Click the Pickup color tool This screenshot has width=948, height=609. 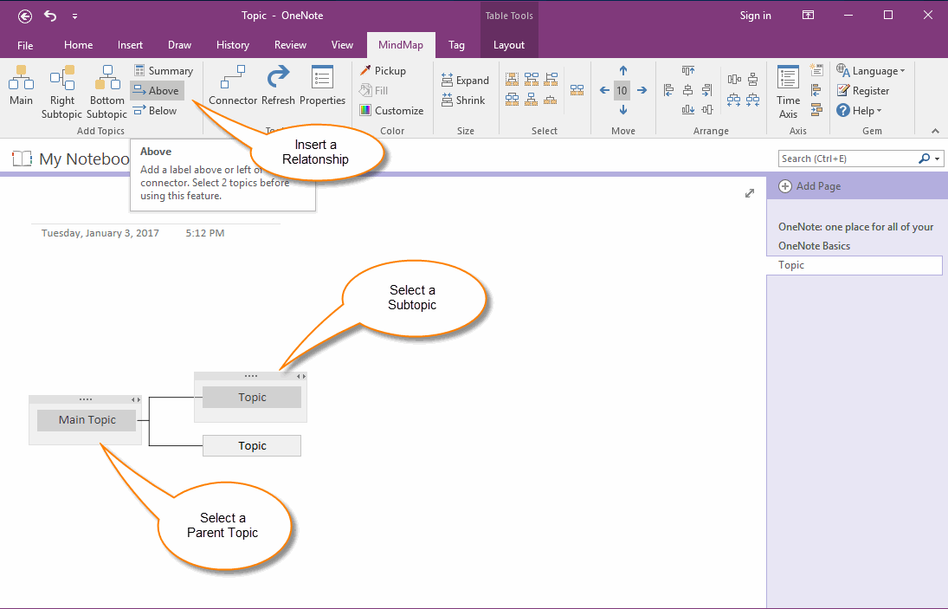pyautogui.click(x=383, y=71)
